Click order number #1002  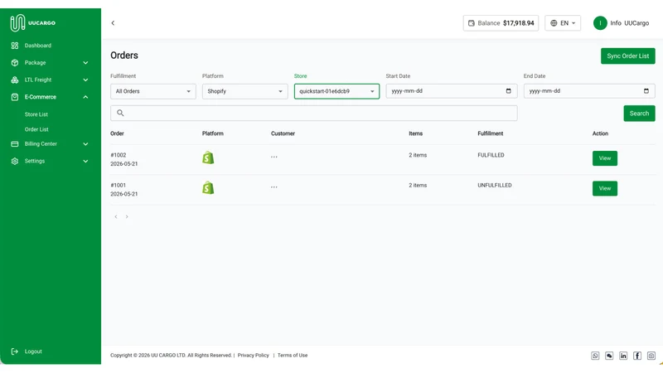pos(119,155)
